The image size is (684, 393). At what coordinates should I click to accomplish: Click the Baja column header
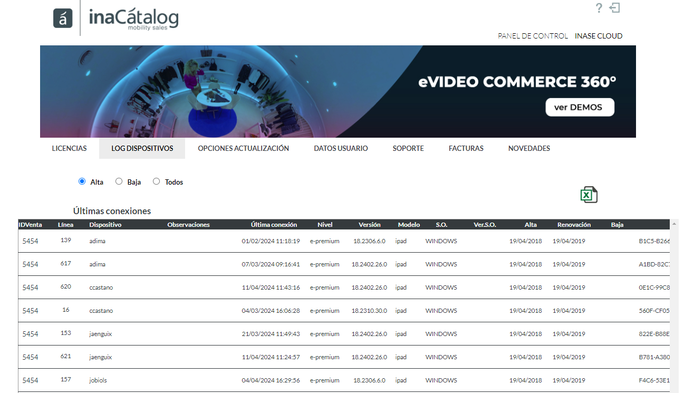pyautogui.click(x=617, y=225)
